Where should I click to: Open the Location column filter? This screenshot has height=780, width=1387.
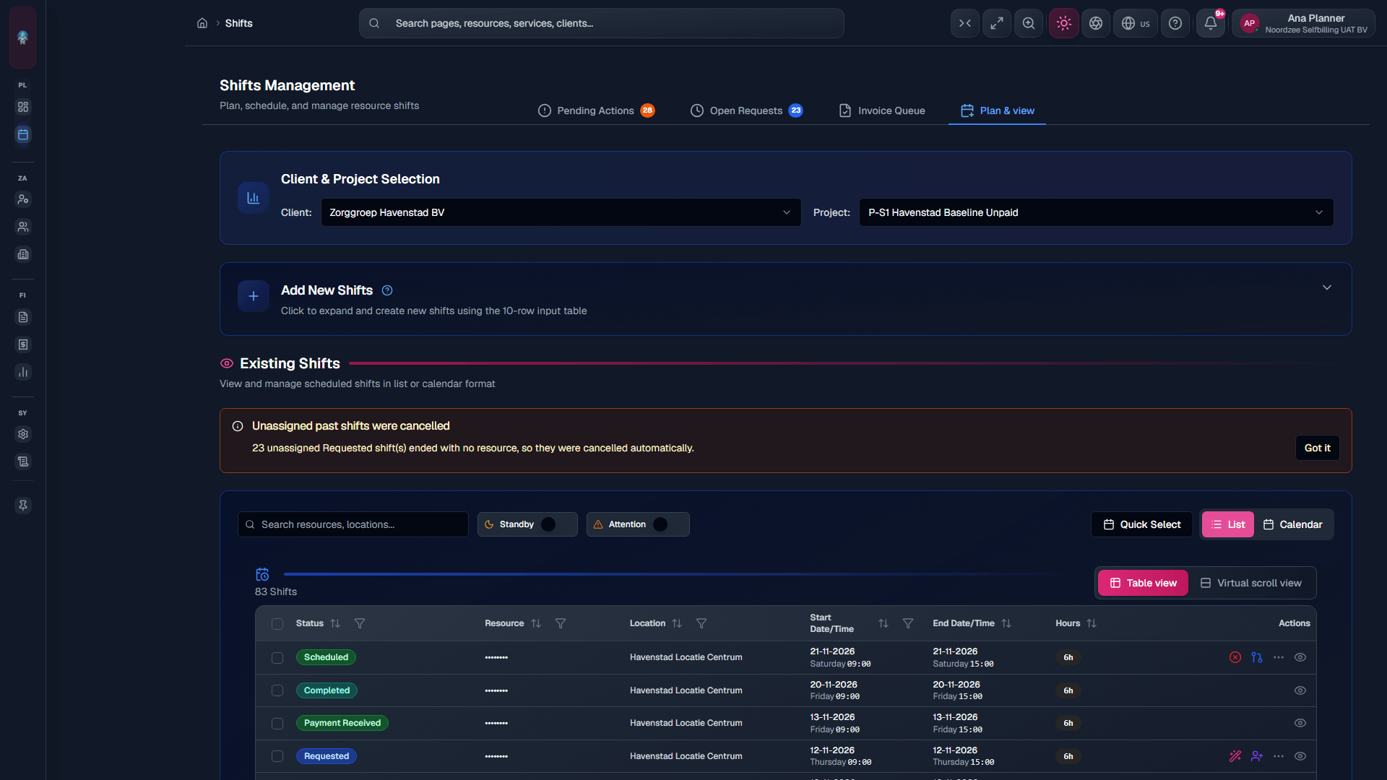point(701,623)
